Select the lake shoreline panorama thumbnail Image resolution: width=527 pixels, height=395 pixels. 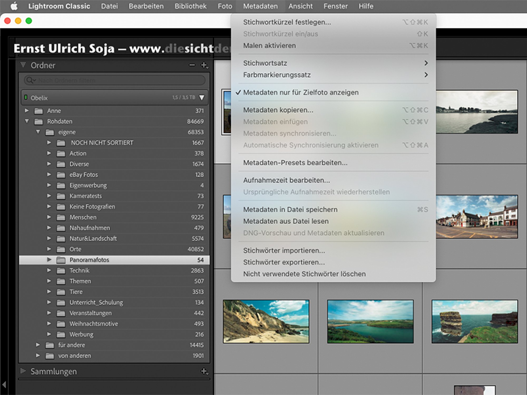[x=477, y=112]
